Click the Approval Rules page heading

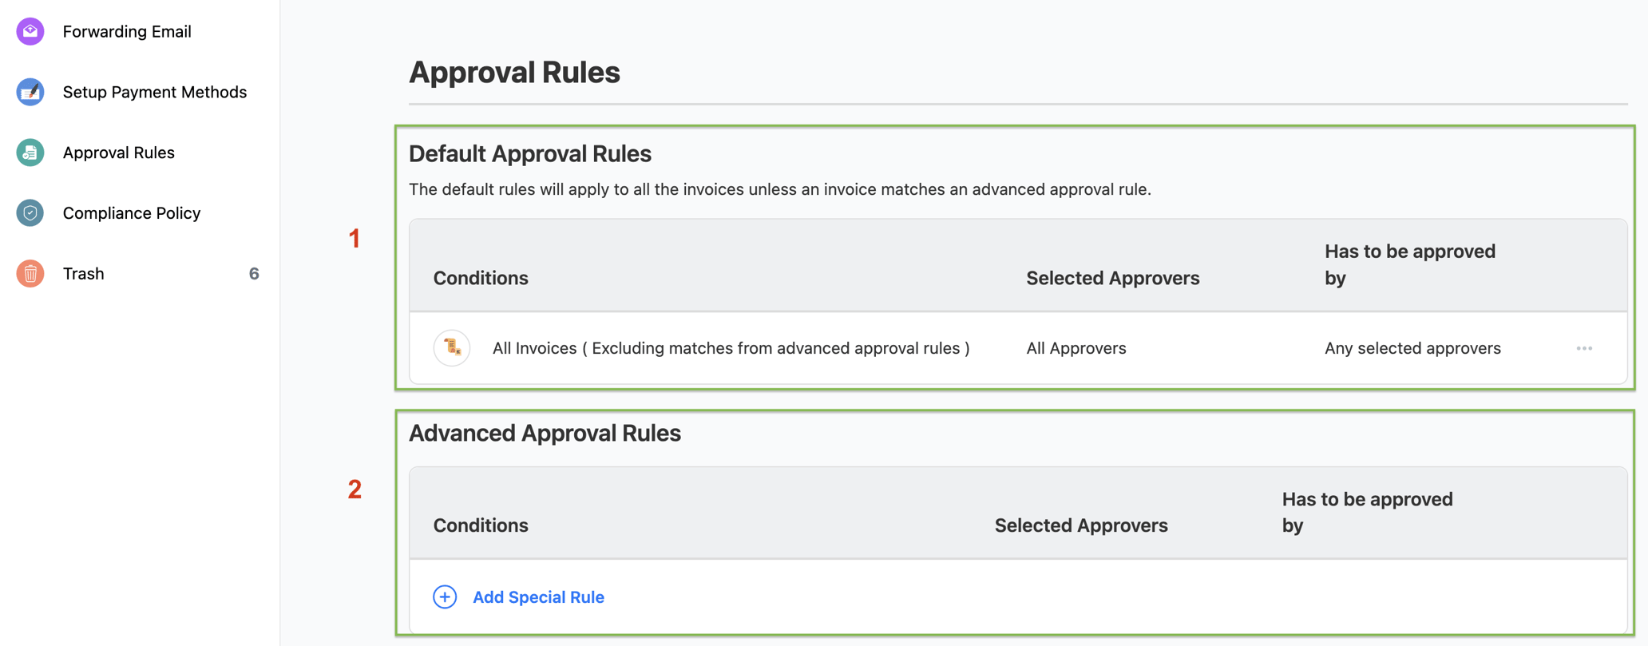pos(514,72)
